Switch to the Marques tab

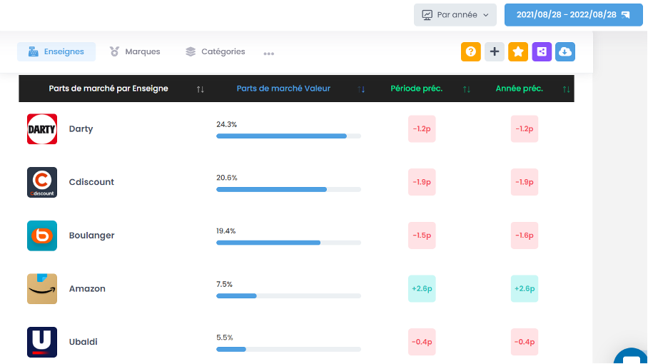click(x=135, y=51)
